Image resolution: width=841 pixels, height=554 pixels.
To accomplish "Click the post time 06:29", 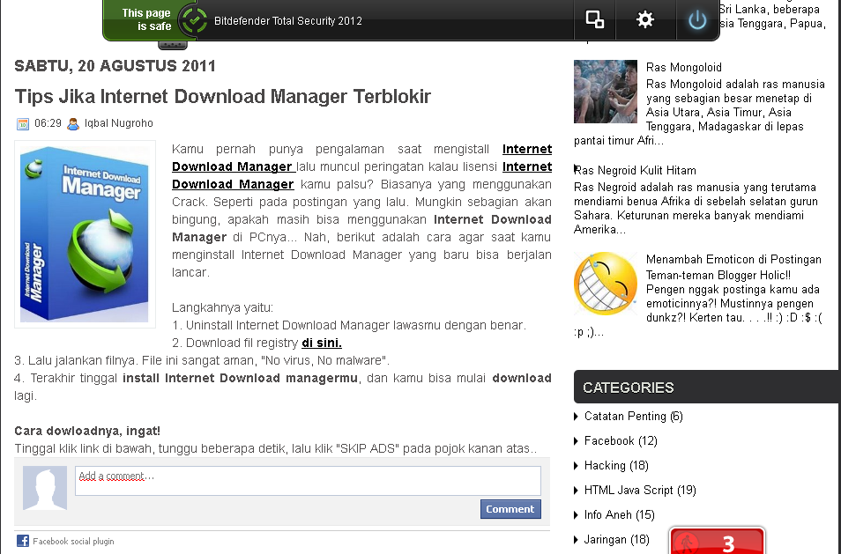I will point(48,123).
